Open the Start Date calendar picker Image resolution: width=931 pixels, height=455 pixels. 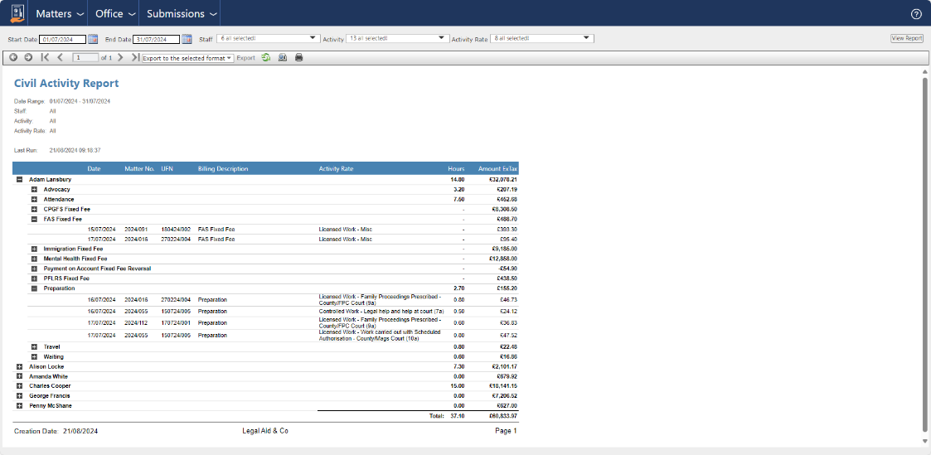[93, 39]
